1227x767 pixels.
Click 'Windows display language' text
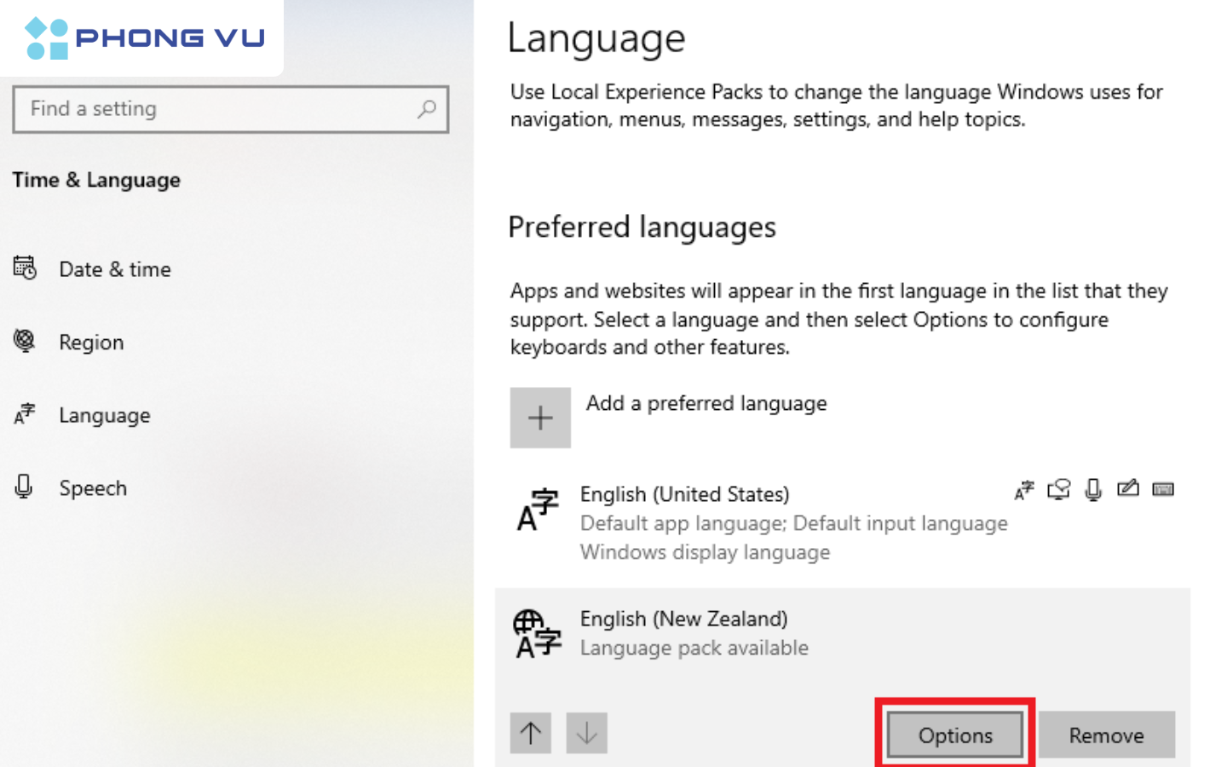coord(706,552)
